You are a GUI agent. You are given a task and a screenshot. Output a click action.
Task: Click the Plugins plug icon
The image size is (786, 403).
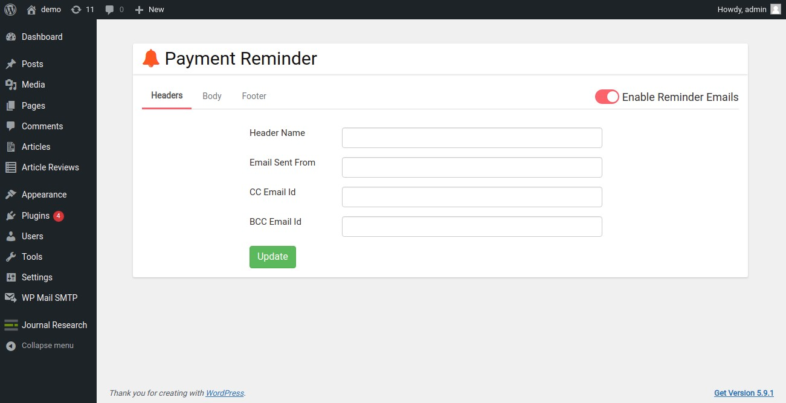(10, 216)
